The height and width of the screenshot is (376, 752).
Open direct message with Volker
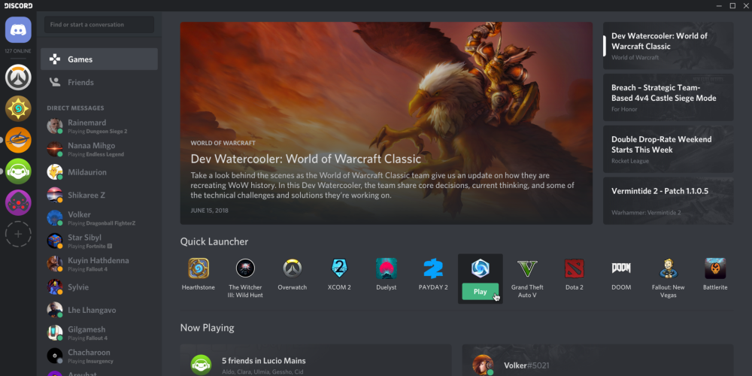point(99,218)
